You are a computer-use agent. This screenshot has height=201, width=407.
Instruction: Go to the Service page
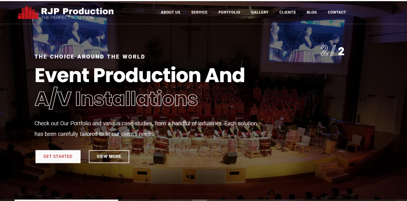point(199,12)
